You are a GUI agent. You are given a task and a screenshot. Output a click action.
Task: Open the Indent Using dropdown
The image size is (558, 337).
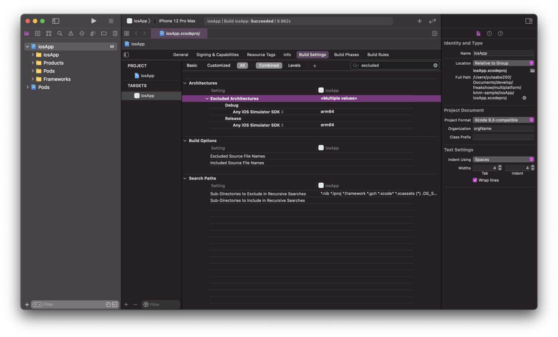coord(504,159)
